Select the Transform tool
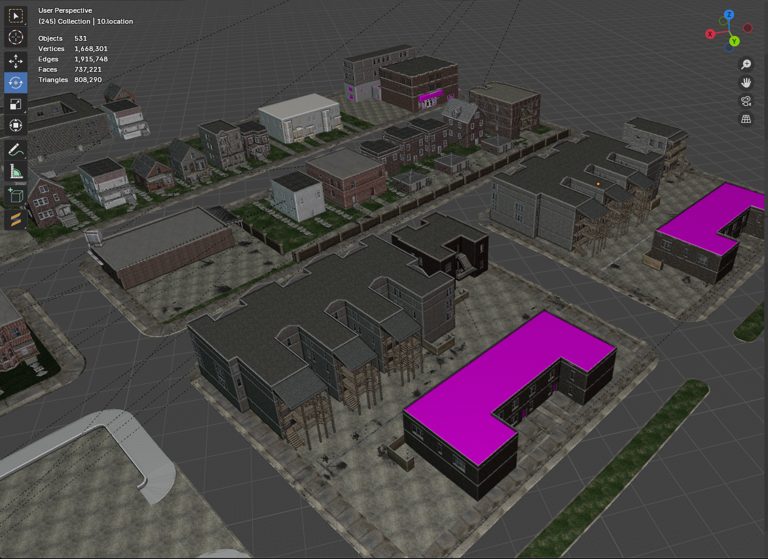This screenshot has width=768, height=559. tap(16, 127)
